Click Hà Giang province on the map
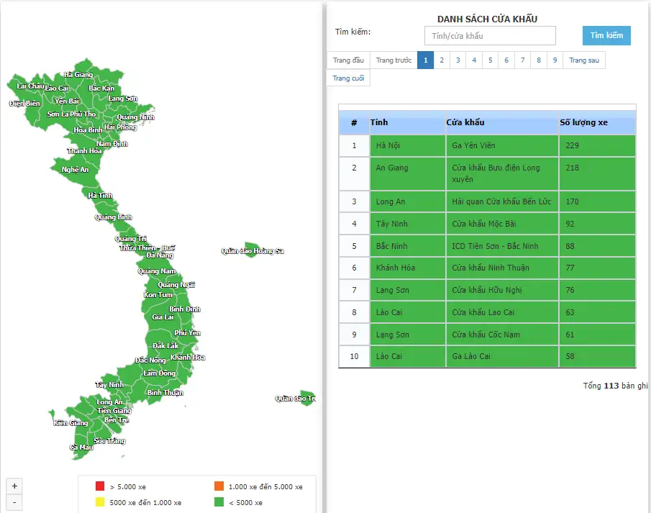The width and height of the screenshot is (651, 513). (x=78, y=75)
